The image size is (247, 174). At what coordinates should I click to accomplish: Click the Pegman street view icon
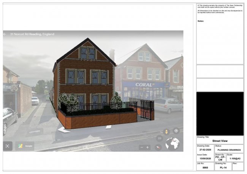point(166,131)
